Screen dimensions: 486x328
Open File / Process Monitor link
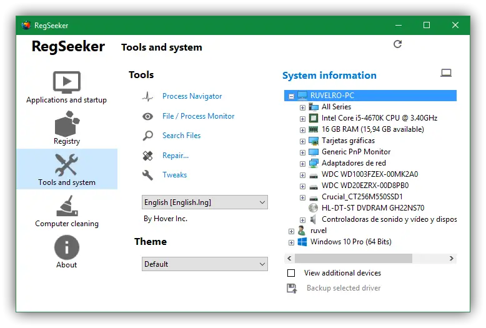pyautogui.click(x=199, y=116)
